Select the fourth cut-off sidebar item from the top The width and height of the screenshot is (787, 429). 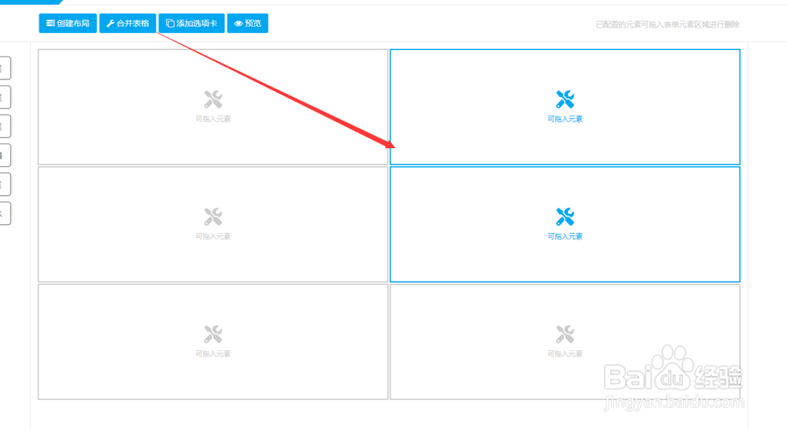[5, 155]
